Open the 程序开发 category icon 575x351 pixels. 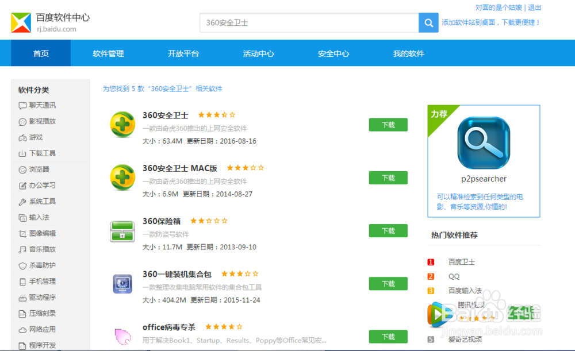coord(22,345)
